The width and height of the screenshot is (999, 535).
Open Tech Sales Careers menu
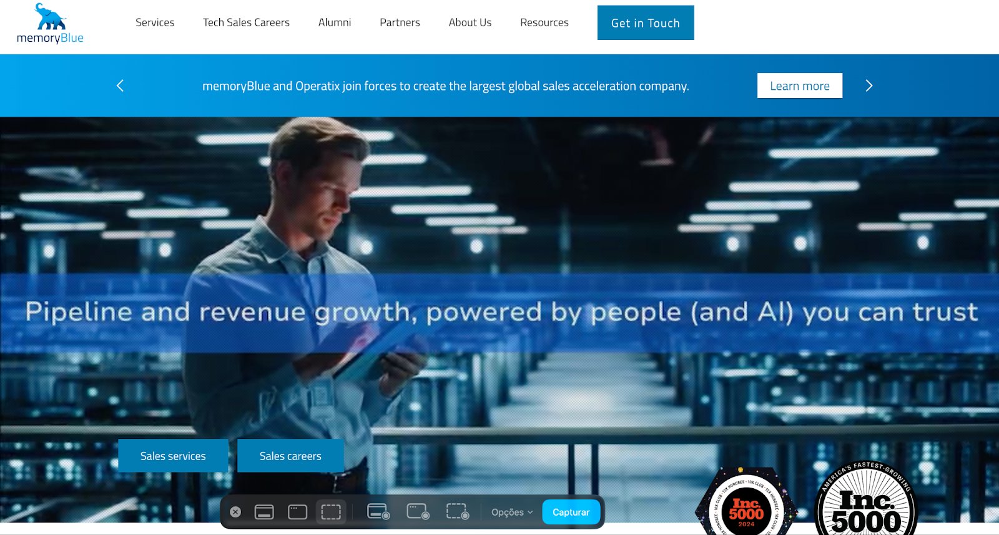click(246, 22)
